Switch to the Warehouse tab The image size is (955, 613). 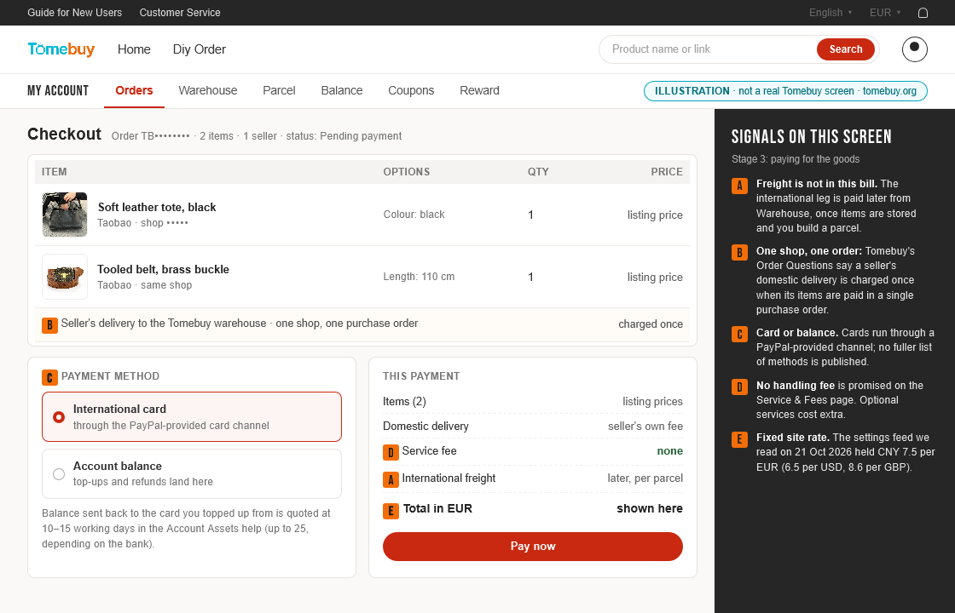pos(208,90)
